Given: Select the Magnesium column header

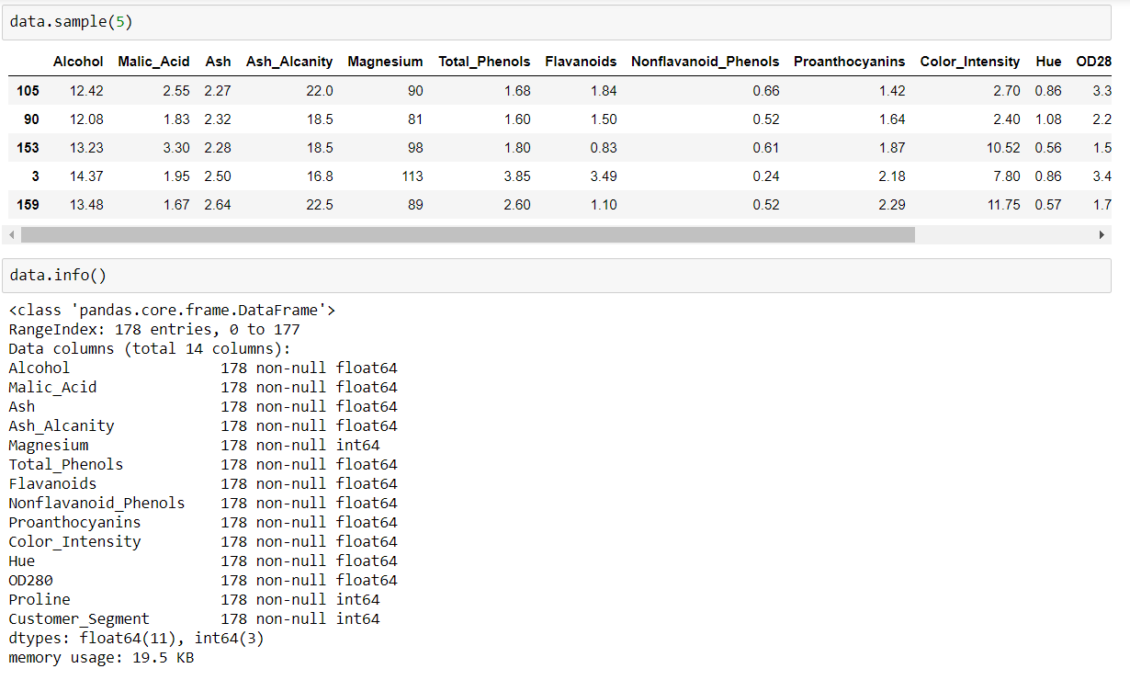Looking at the screenshot, I should (385, 62).
